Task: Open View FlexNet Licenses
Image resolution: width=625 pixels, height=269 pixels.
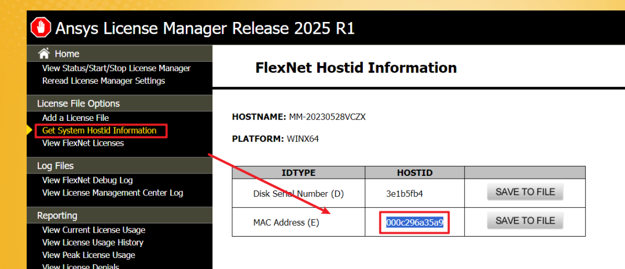Action: [83, 143]
